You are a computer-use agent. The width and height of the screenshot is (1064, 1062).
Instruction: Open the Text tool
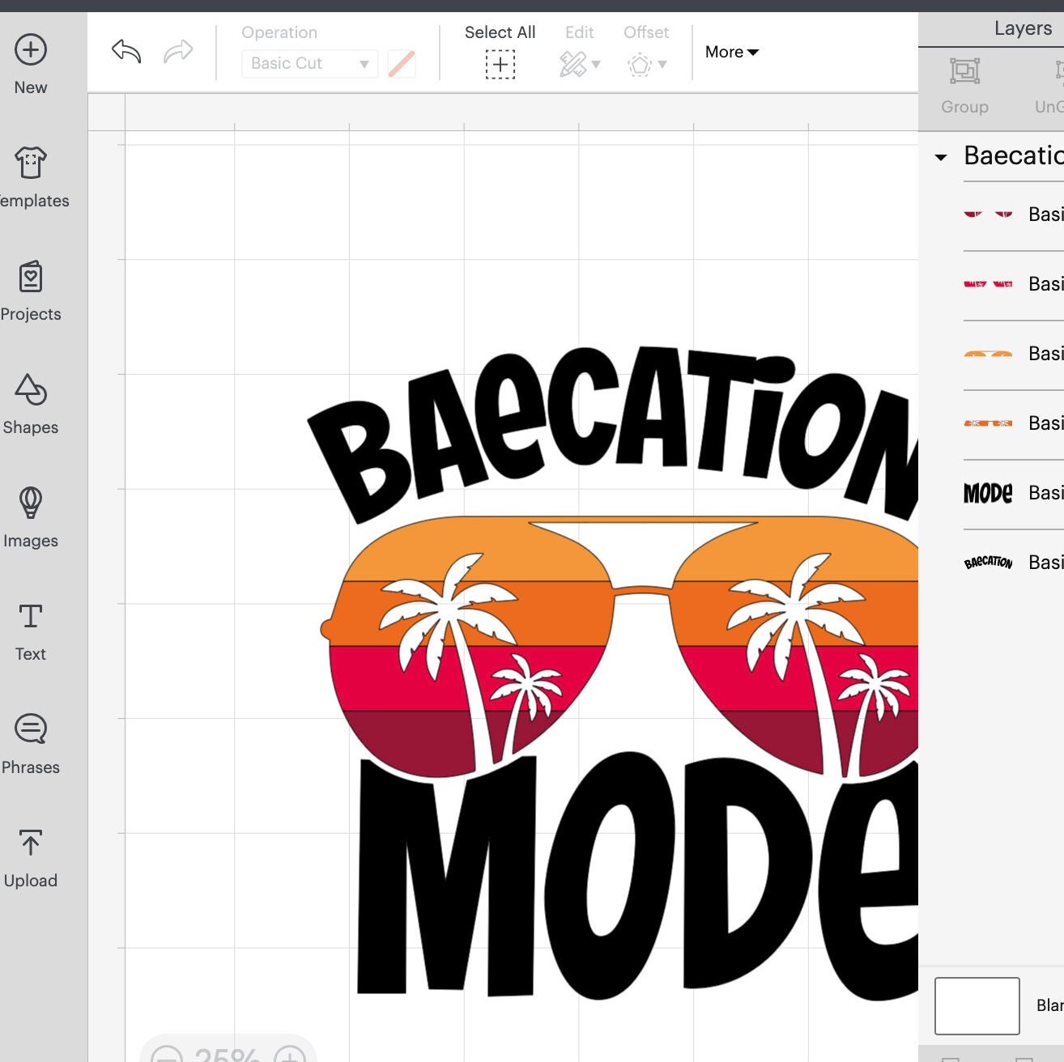(x=30, y=630)
